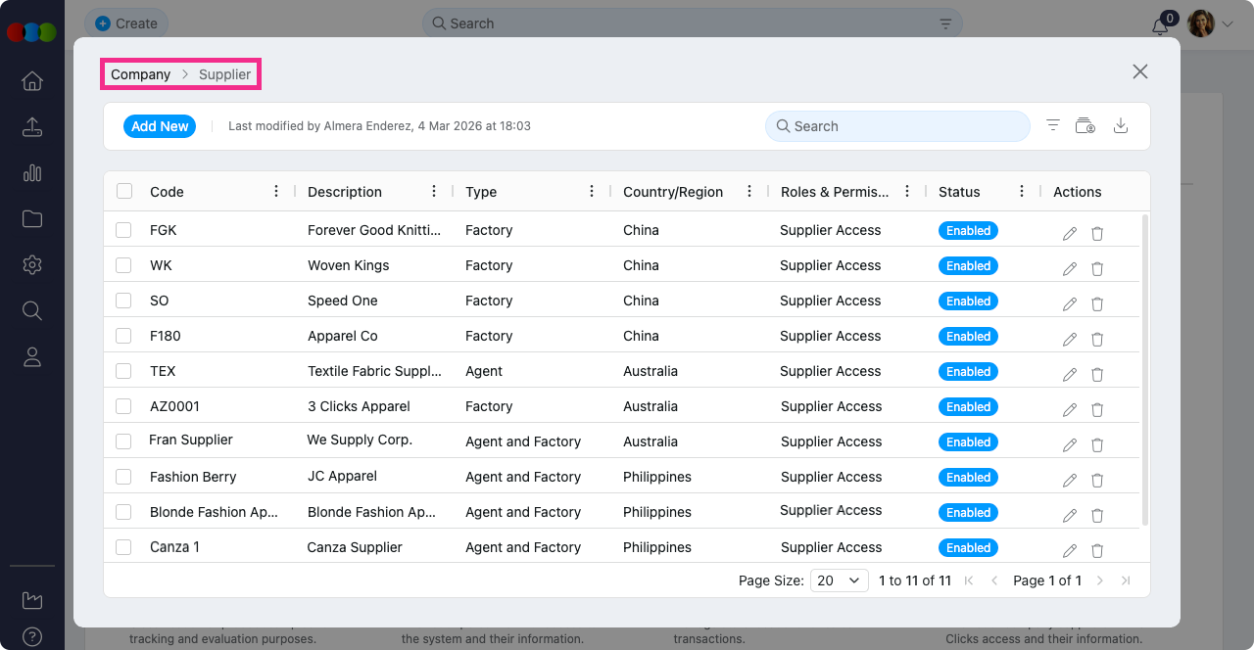Click the edit pencil icon for FGK row
The height and width of the screenshot is (650, 1254).
(1070, 233)
